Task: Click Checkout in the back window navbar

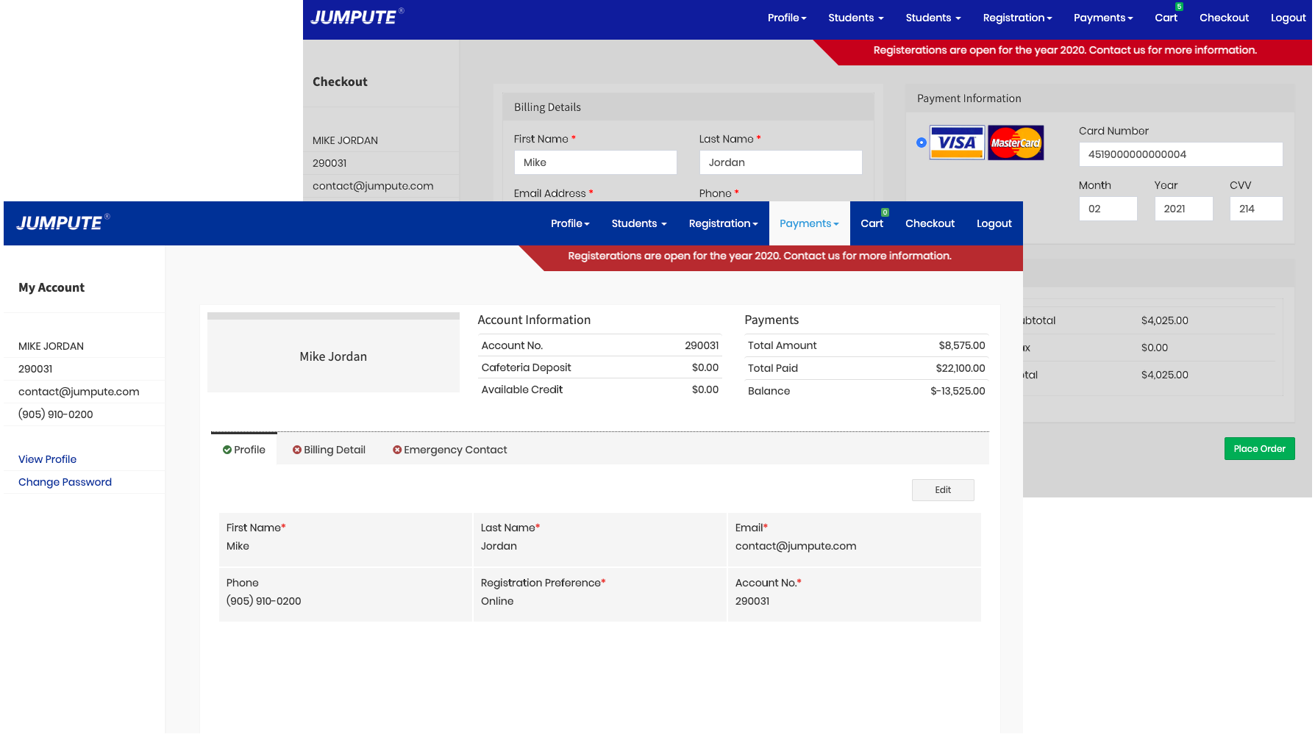Action: 1224,18
